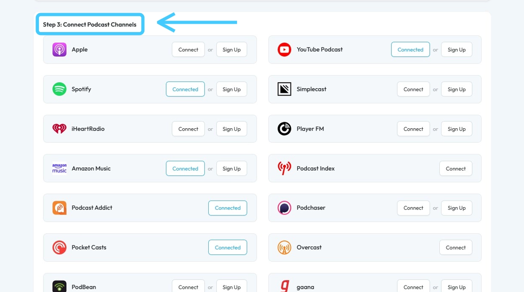Connect the Player FM channel
The image size is (524, 292).
(x=414, y=129)
